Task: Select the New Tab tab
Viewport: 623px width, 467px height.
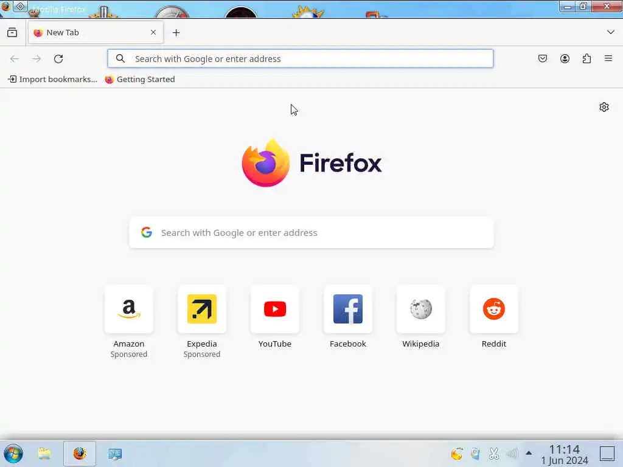Action: tap(96, 33)
